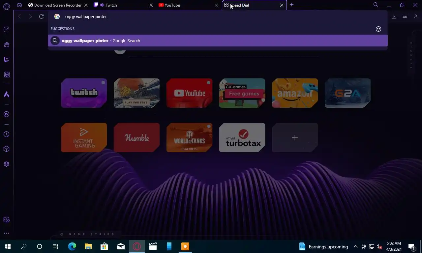Viewport: 422px width, 253px height.
Task: Open Microsoft Edge from taskbar
Action: [x=72, y=246]
